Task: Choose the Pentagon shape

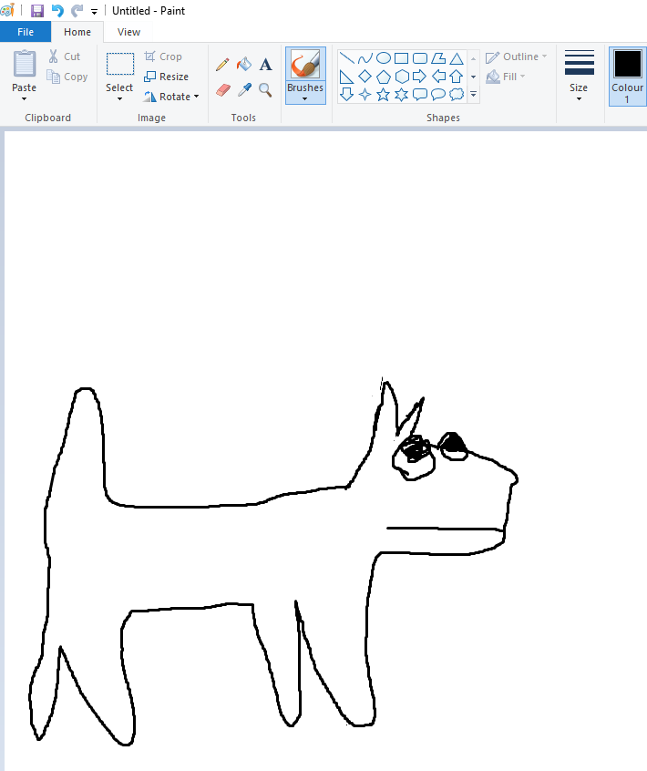Action: (x=384, y=77)
